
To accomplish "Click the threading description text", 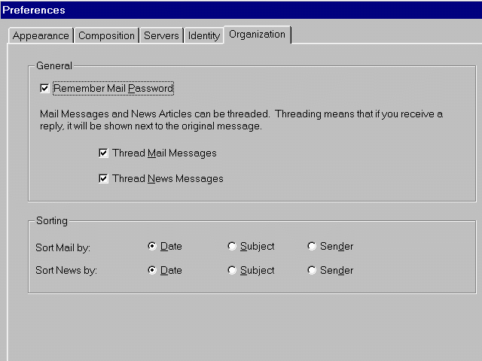I will pyautogui.click(x=240, y=120).
